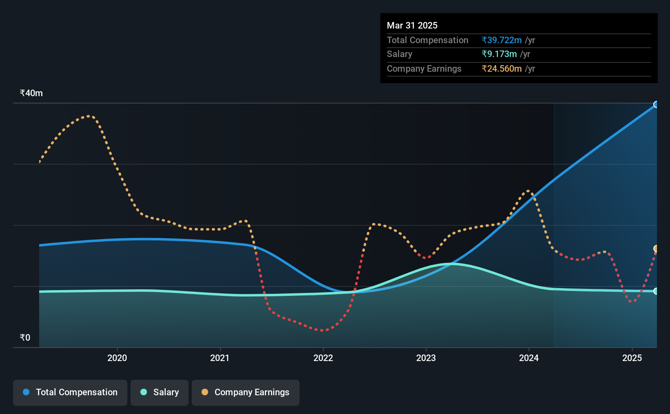This screenshot has width=670, height=414.
Task: Click the 2024 x-axis label
Action: pyautogui.click(x=529, y=358)
